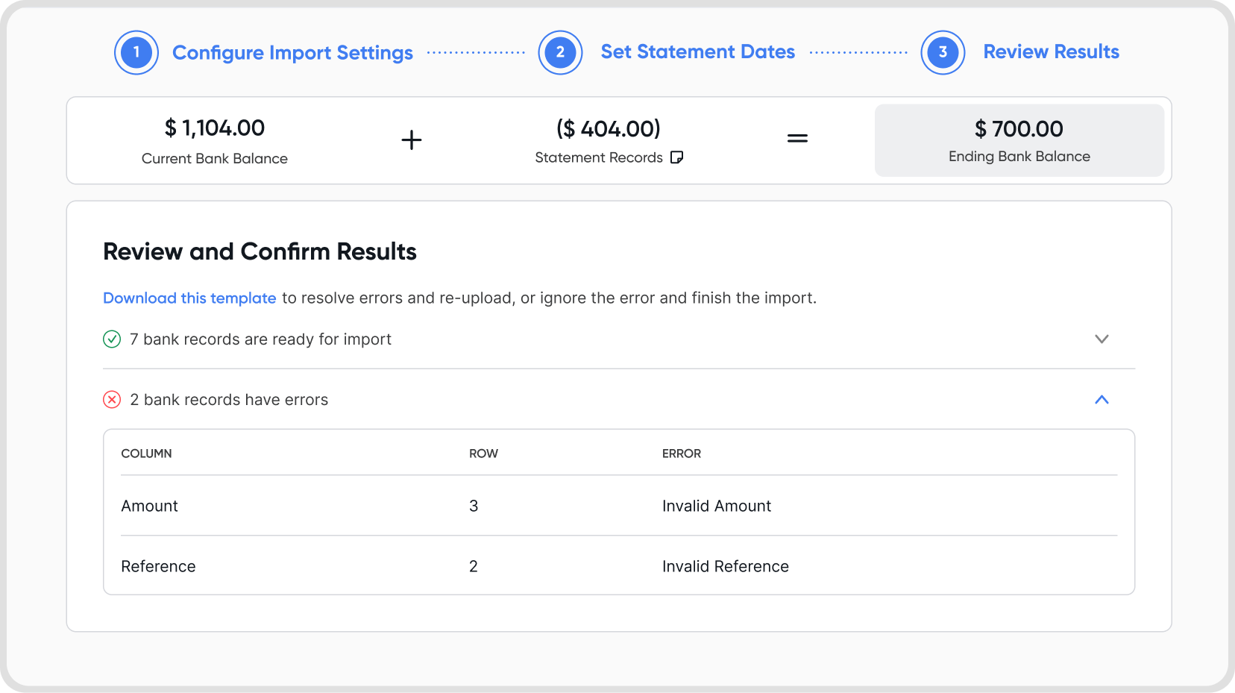
Task: Click the green checkmark ready status icon
Action: [112, 339]
